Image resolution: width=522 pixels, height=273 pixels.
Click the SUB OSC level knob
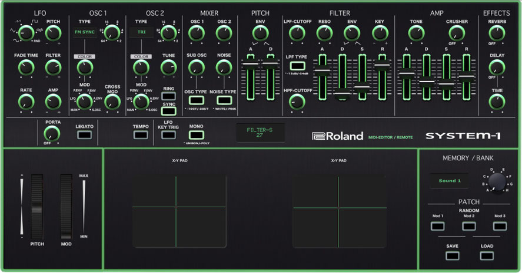tap(197, 68)
